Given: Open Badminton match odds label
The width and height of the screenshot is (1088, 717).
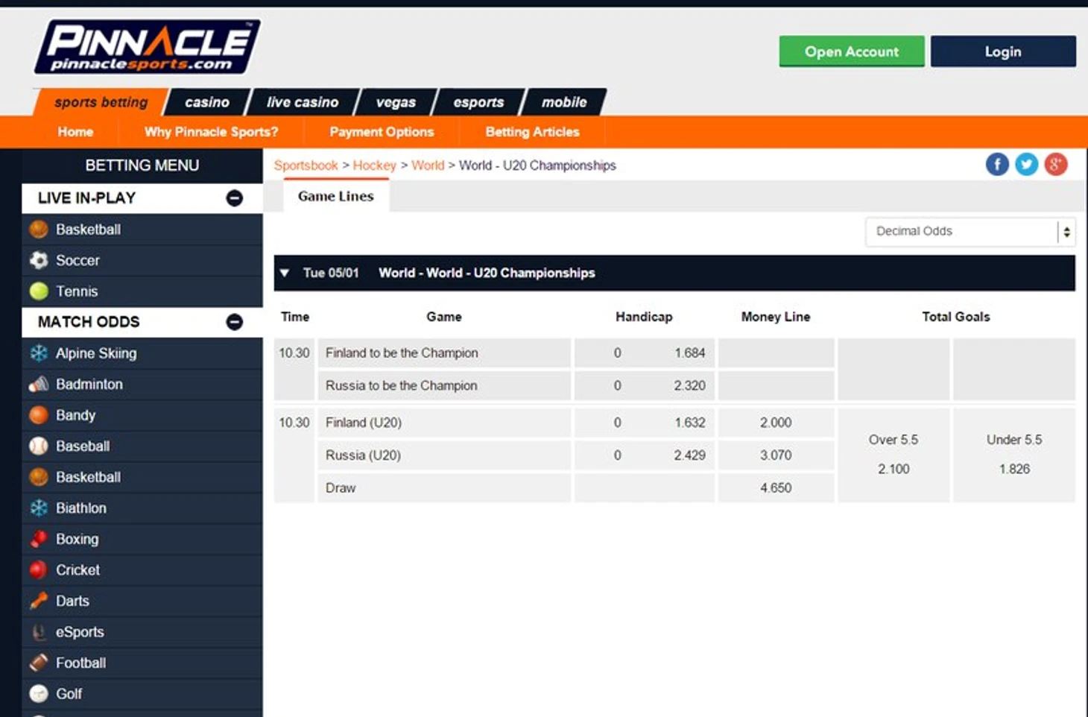Looking at the screenshot, I should pyautogui.click(x=89, y=384).
